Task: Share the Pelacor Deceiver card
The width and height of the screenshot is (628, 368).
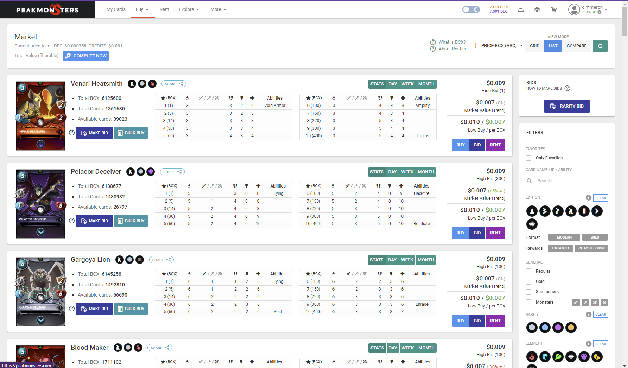Action: (x=172, y=172)
